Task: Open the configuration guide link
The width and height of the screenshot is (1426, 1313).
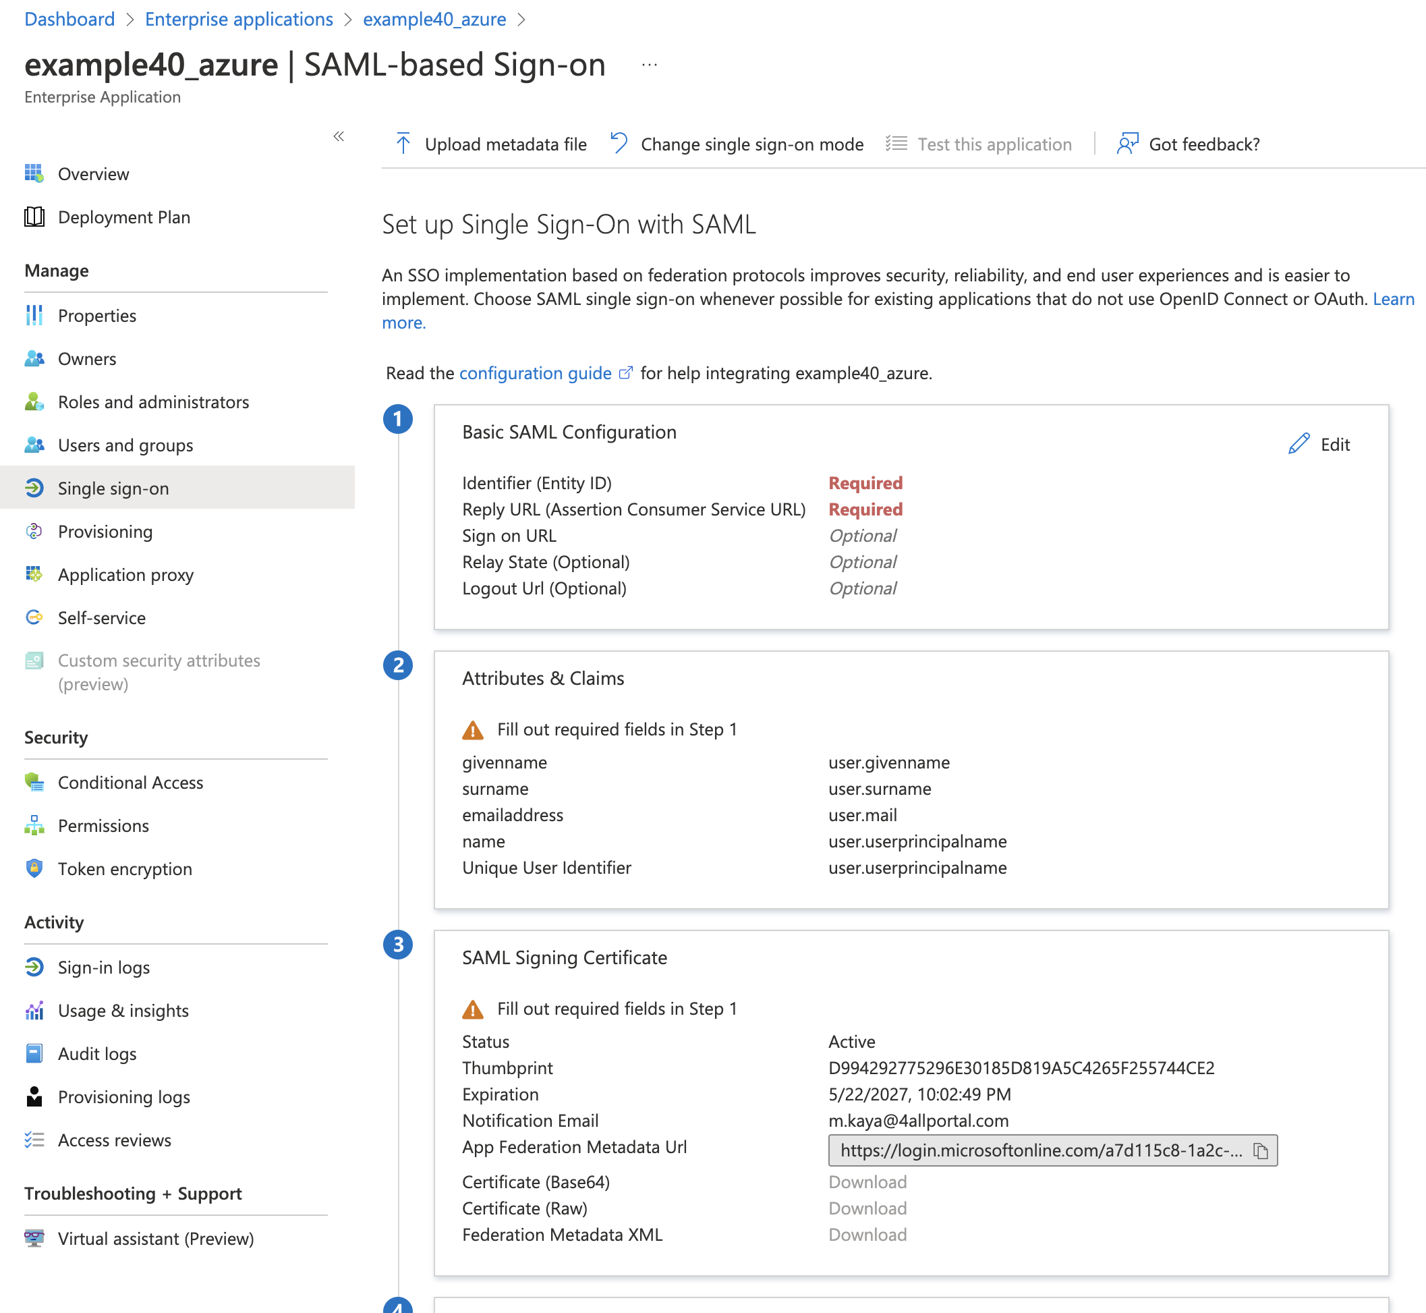Action: coord(536,373)
